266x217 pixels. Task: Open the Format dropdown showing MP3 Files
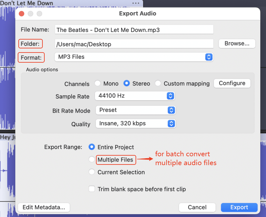point(134,57)
